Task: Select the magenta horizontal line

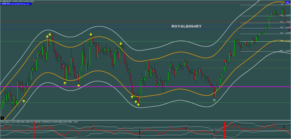Action: pos(145,87)
